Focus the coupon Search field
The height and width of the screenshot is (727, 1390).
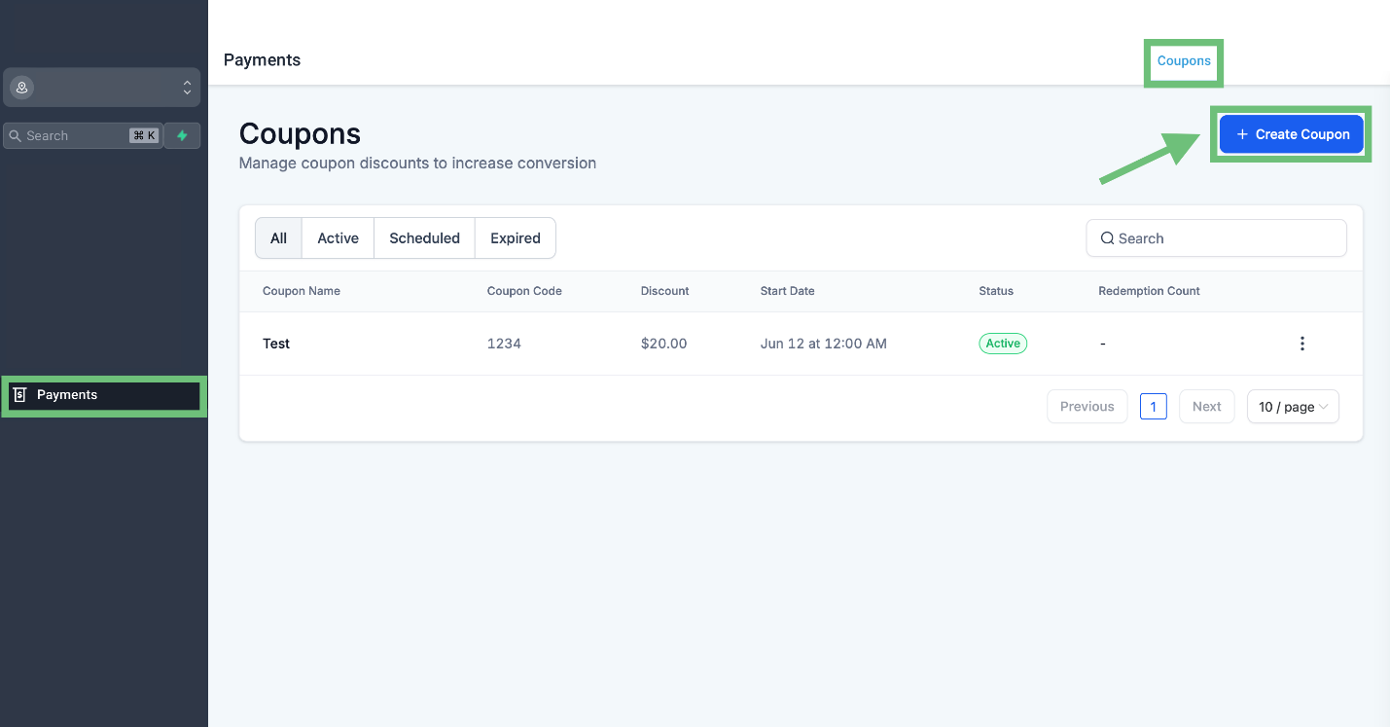pos(1216,238)
